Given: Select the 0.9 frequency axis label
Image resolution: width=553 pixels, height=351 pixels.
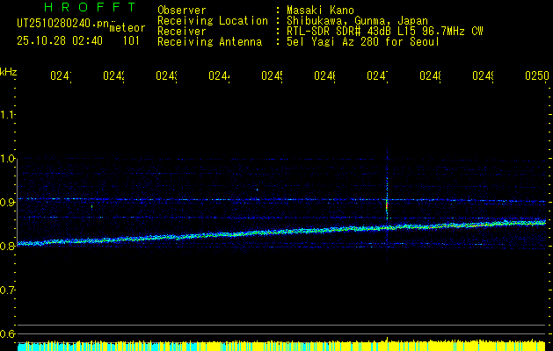Looking at the screenshot, I should click(8, 203).
